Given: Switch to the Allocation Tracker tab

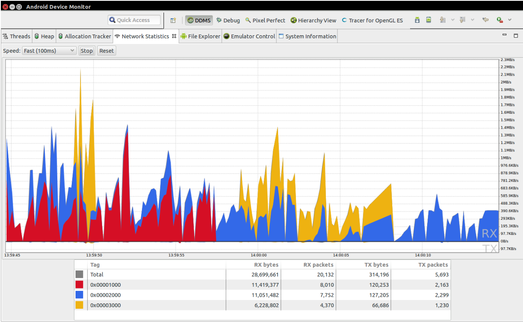Looking at the screenshot, I should (84, 37).
